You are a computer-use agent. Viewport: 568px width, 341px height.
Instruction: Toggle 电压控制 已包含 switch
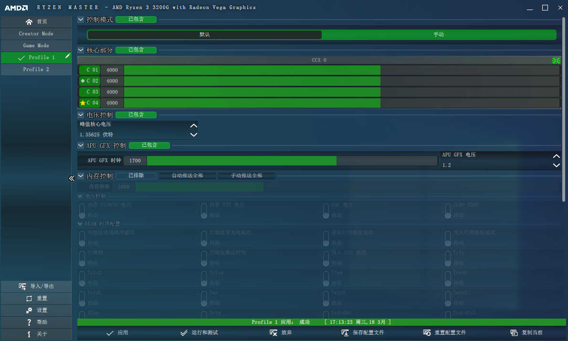point(136,114)
